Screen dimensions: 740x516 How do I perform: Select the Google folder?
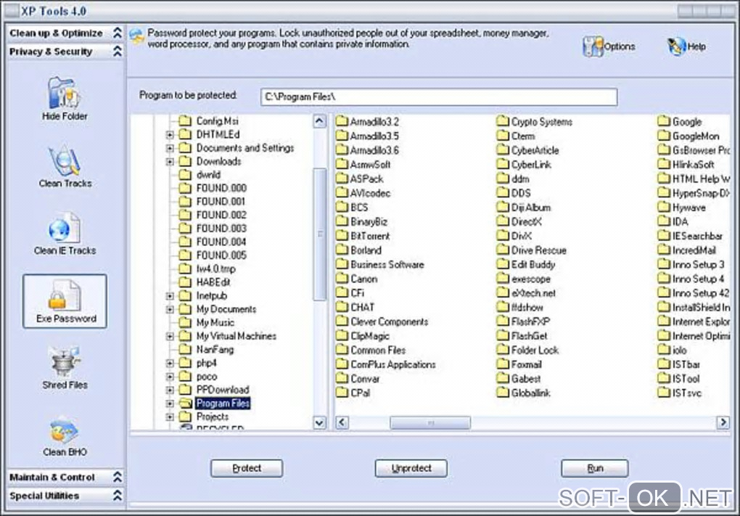tap(680, 121)
